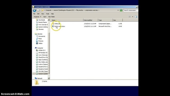The height and width of the screenshot is (96, 170).
Task: Go back with the blue Back arrow
Action: (35, 10)
